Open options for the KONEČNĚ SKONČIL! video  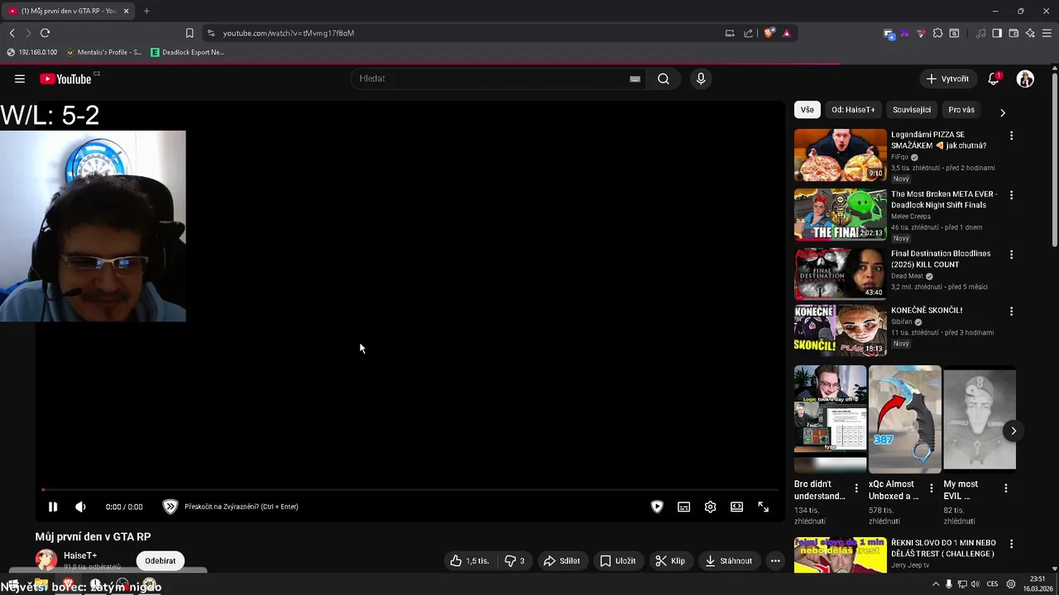pos(1011,312)
